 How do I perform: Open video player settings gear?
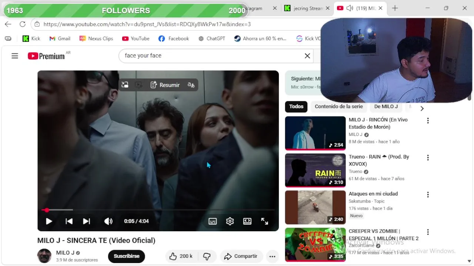(230, 221)
